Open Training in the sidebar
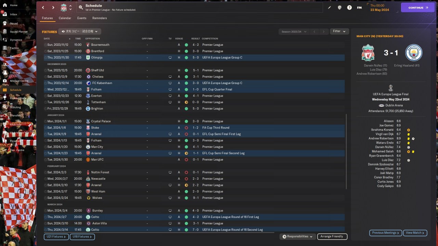 point(15,73)
